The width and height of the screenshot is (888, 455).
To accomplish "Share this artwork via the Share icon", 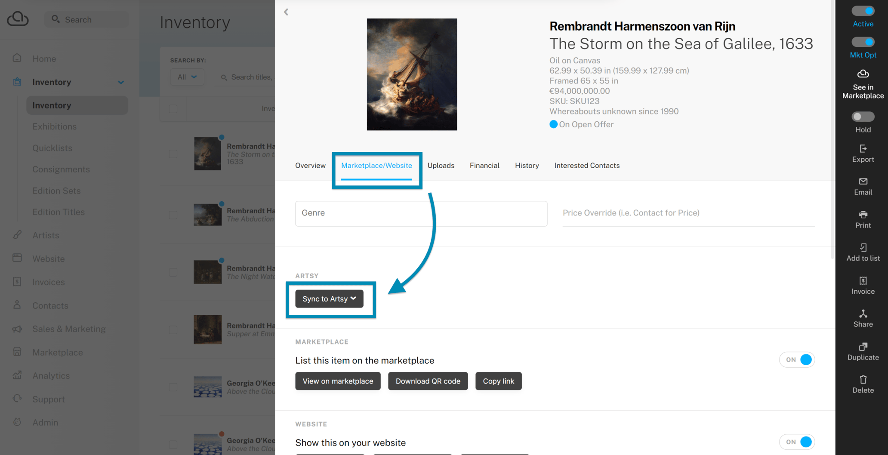I will tap(863, 318).
